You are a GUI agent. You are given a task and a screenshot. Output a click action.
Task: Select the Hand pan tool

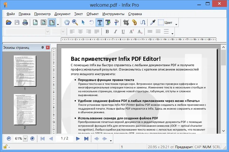pyautogui.click(x=67, y=22)
